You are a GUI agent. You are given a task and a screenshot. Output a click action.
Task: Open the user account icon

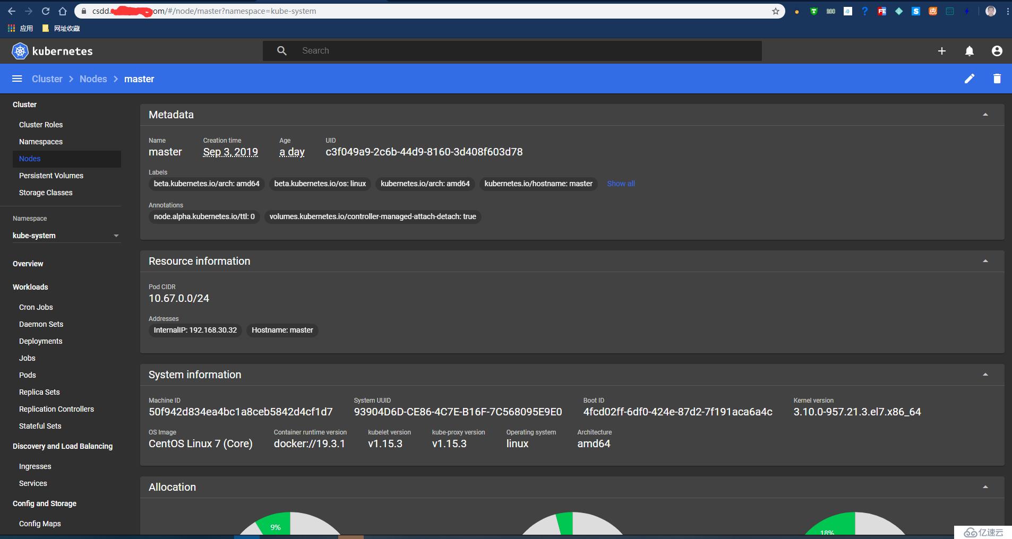[997, 51]
